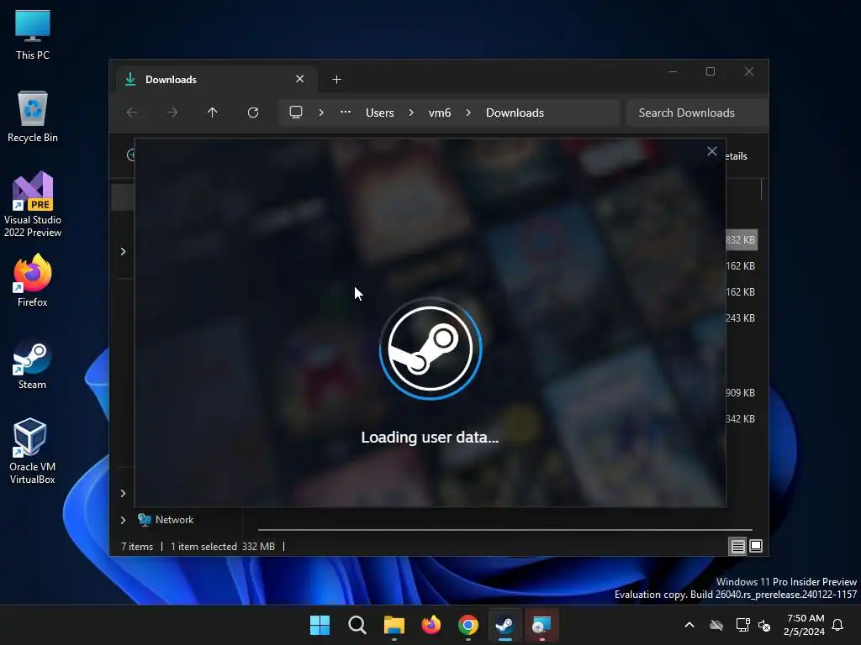Refresh the Downloads folder
The height and width of the screenshot is (645, 861).
(x=252, y=113)
